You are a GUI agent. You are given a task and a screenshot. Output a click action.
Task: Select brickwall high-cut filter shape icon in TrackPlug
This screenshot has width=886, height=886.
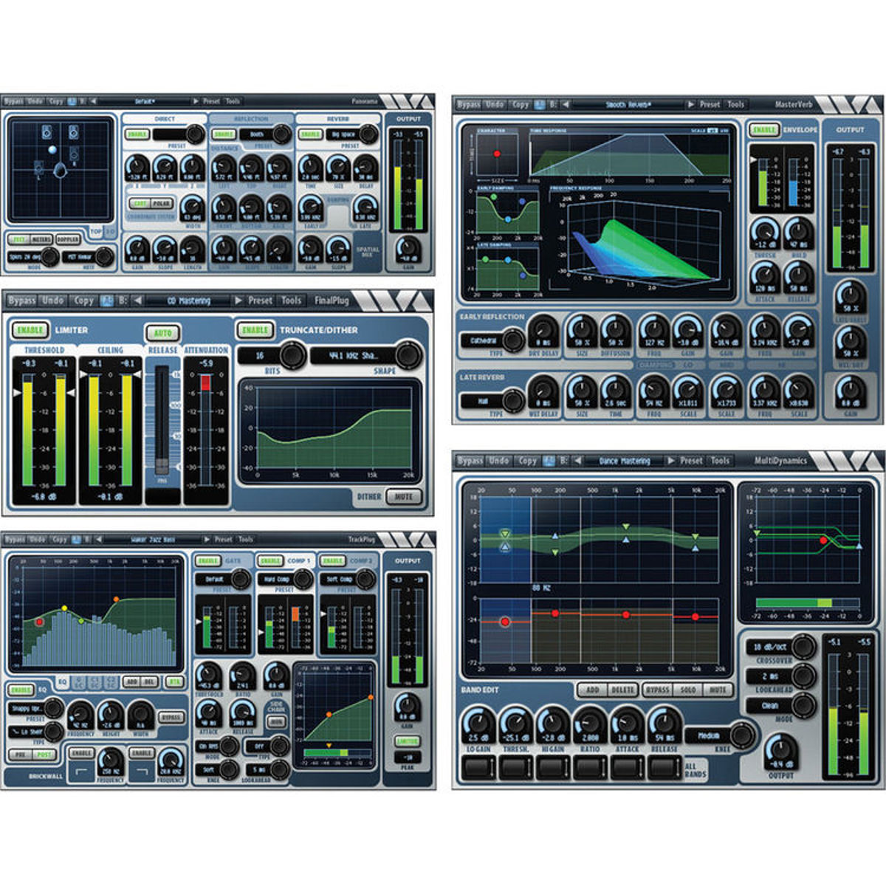[141, 772]
